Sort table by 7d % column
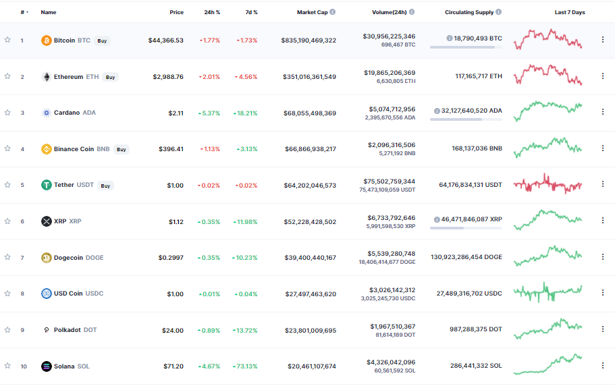Viewport: 615px width, 386px height. coord(251,12)
